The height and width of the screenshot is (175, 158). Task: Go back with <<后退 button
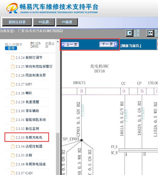(x=44, y=22)
